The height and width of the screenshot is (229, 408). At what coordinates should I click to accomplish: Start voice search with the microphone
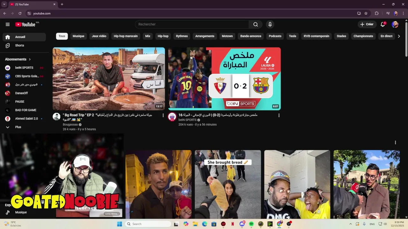[270, 24]
